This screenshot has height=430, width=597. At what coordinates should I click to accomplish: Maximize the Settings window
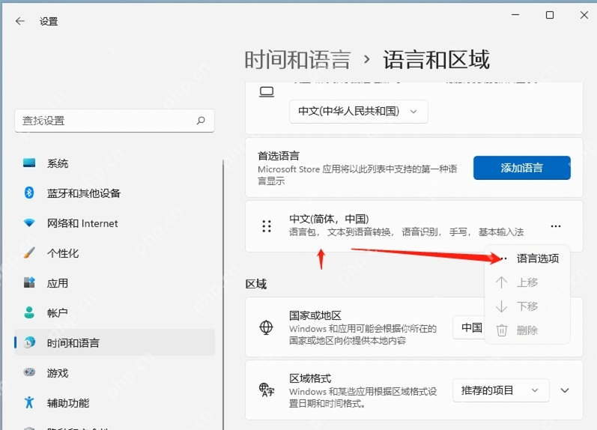click(x=549, y=15)
